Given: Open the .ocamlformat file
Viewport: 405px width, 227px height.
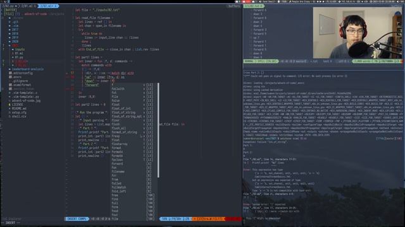Looking at the screenshot, I should click(22, 84).
